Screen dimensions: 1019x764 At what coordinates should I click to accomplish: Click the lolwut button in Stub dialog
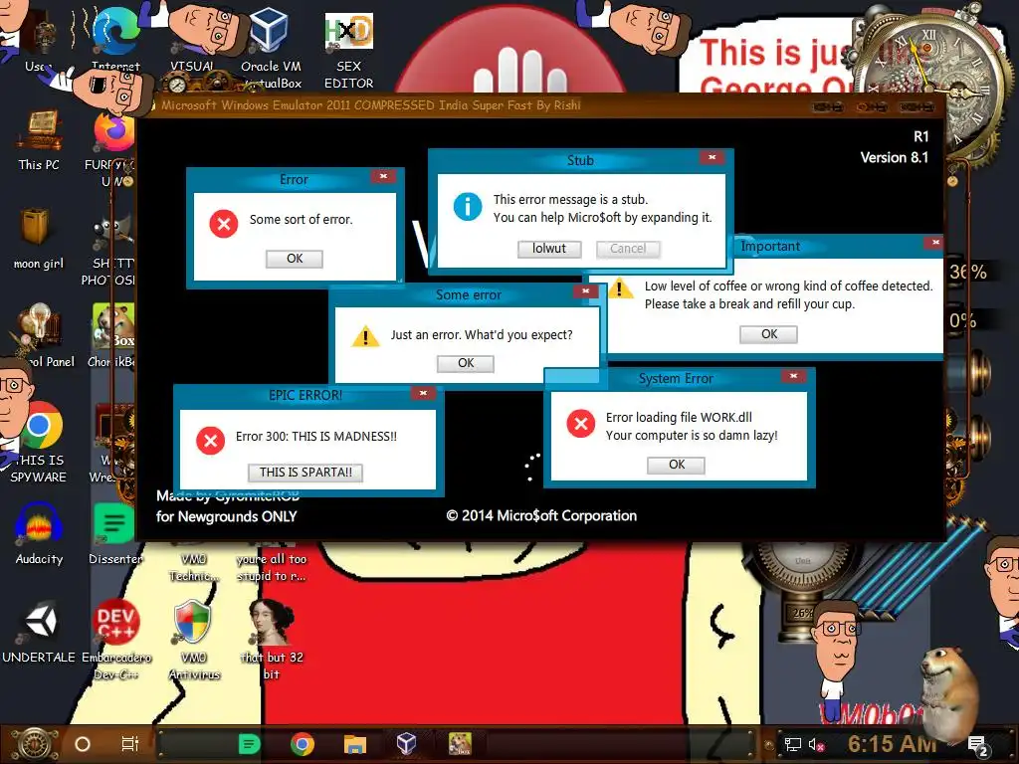549,249
